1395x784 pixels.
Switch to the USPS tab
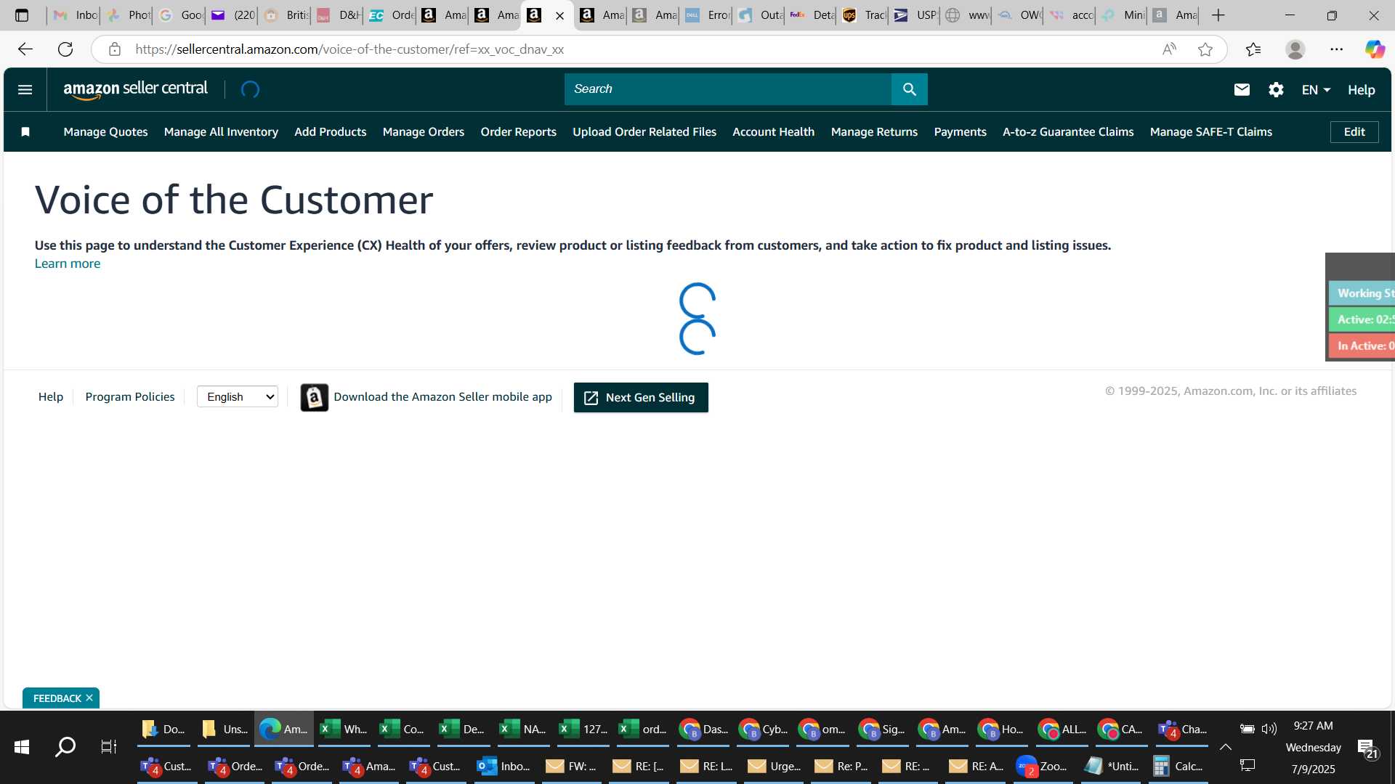point(915,15)
